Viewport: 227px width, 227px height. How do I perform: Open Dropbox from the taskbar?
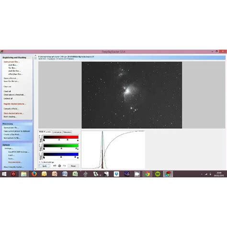tap(116, 174)
